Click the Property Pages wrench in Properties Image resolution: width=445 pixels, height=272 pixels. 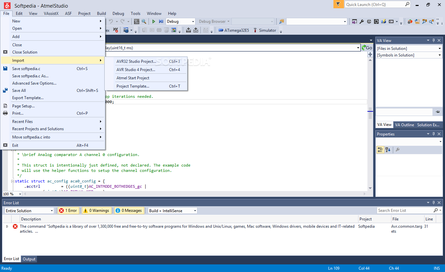(397, 150)
